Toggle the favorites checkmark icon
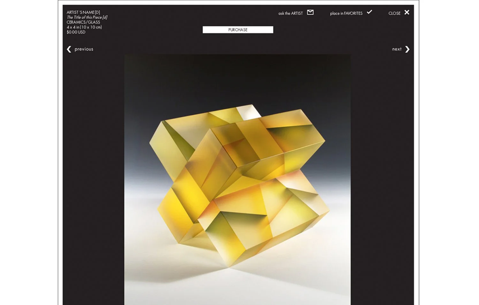 tap(369, 12)
